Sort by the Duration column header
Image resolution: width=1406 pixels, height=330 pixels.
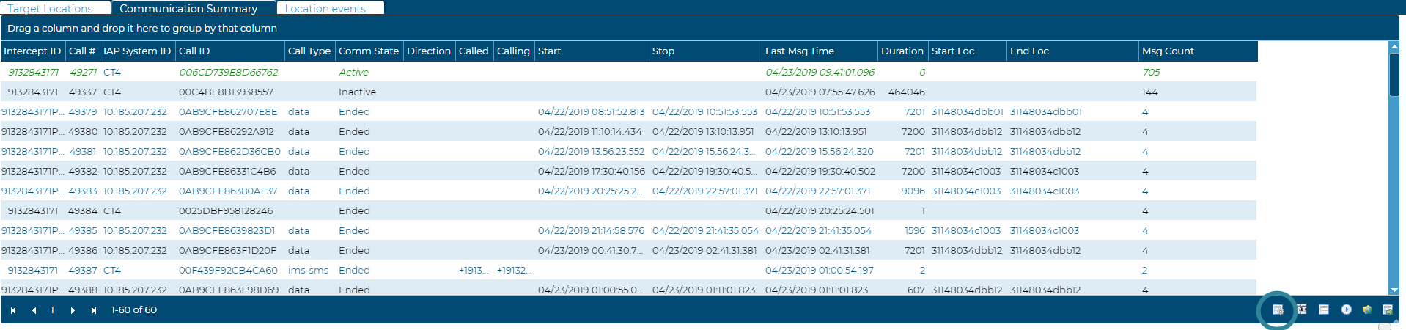pyautogui.click(x=902, y=51)
